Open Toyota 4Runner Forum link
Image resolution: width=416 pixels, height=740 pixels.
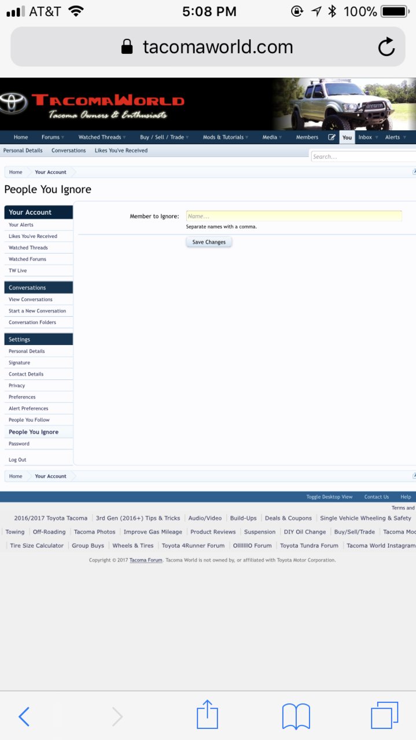click(193, 545)
